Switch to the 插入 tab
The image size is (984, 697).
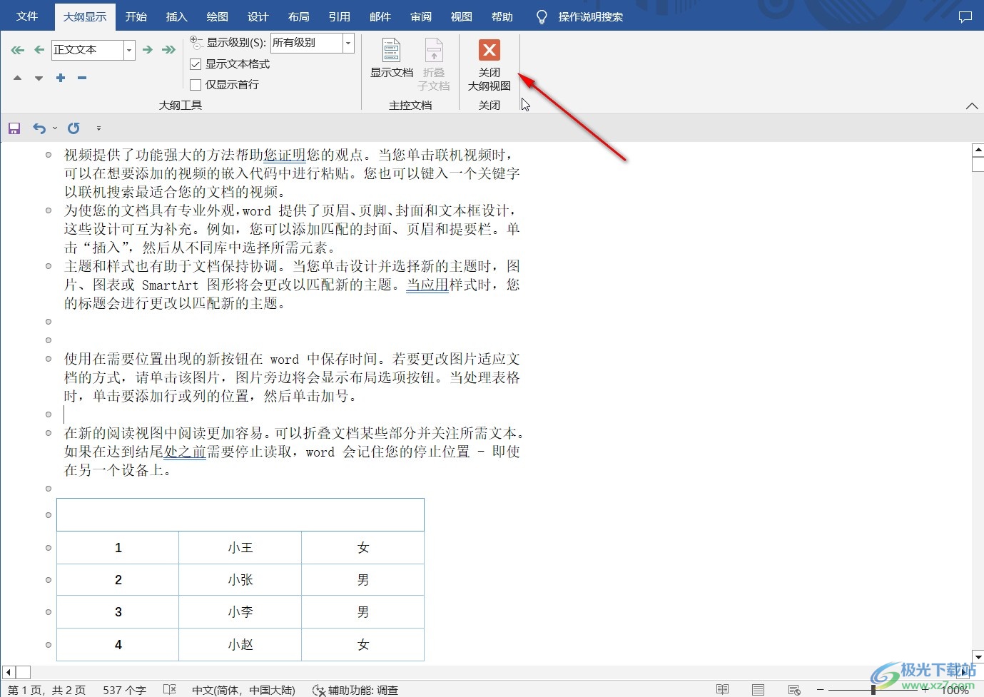coord(176,16)
